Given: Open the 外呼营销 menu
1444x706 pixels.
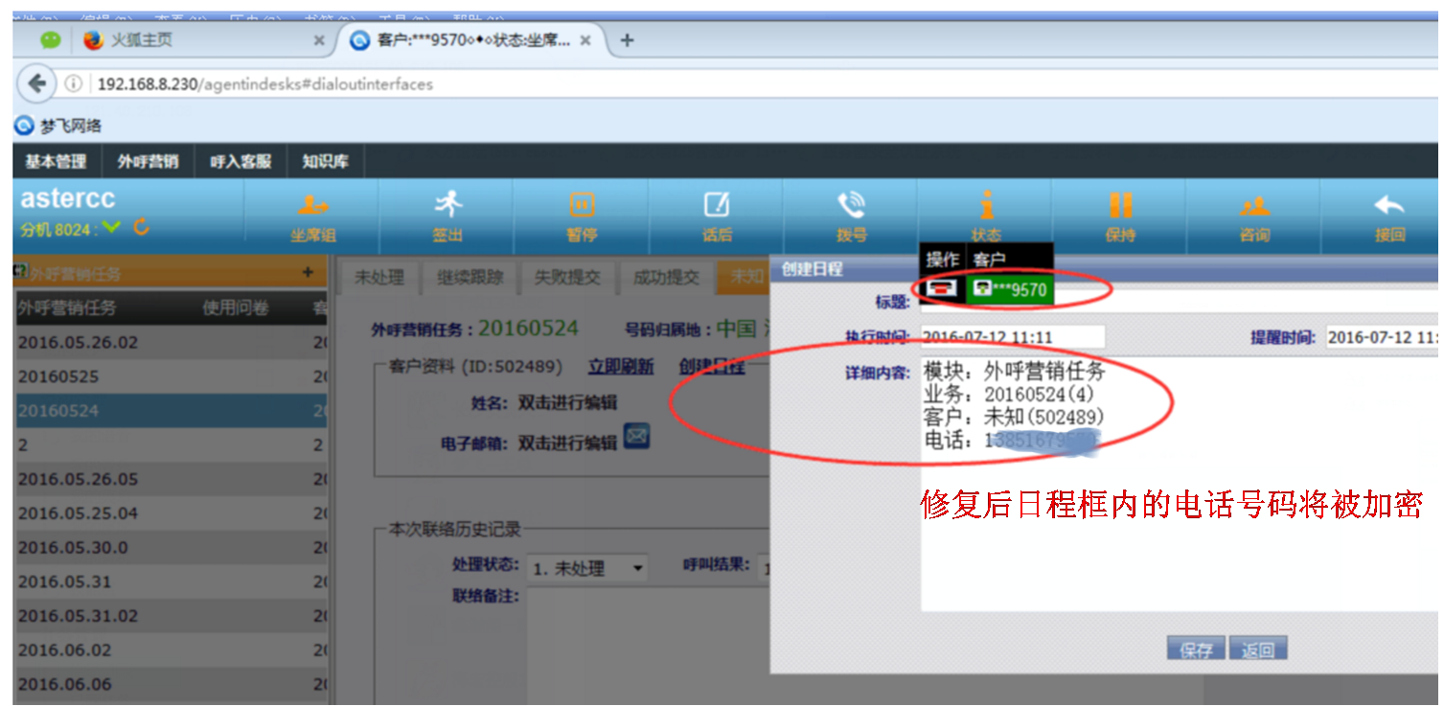Looking at the screenshot, I should click(148, 162).
